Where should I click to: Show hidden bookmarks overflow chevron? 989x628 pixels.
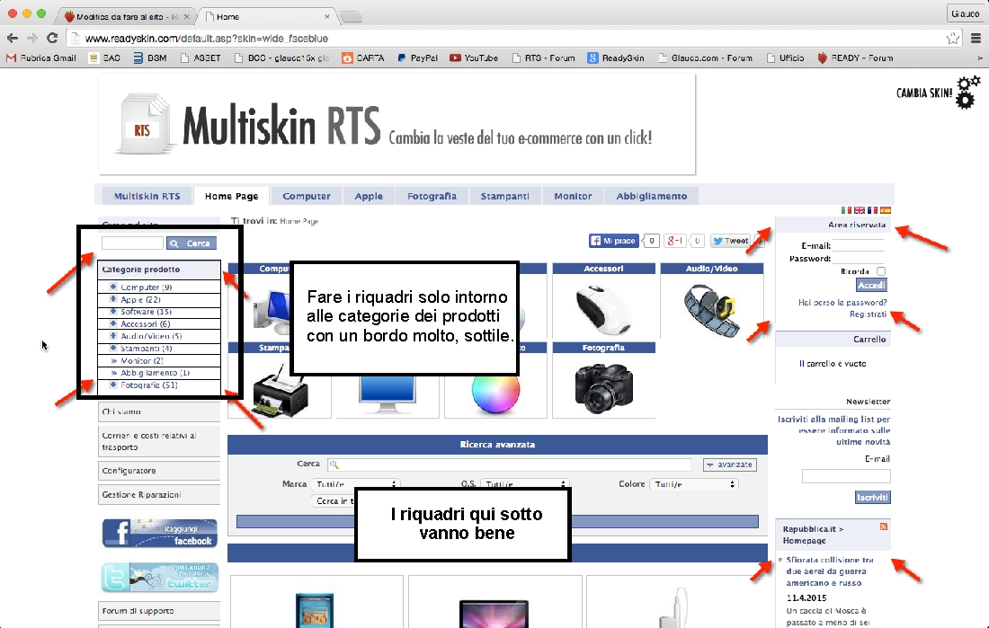pyautogui.click(x=979, y=58)
